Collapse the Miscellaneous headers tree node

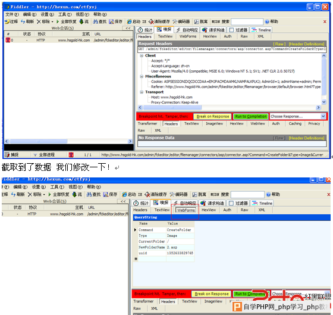tap(142, 76)
